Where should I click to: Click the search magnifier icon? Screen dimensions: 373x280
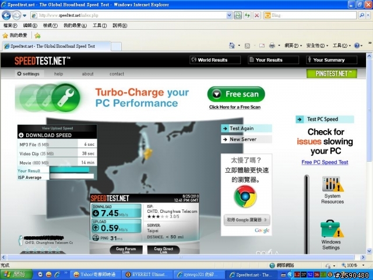coord(362,16)
